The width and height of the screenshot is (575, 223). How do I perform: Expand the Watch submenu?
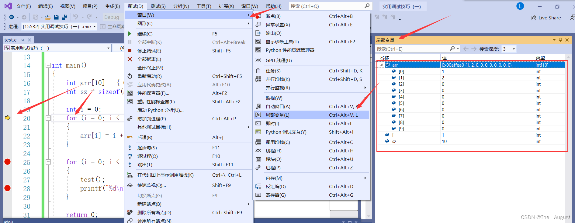[311, 98]
